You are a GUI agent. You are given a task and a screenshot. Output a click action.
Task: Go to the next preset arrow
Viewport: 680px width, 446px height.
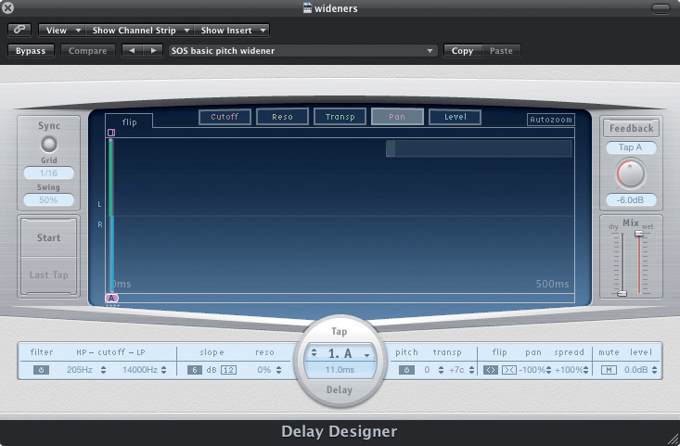(153, 51)
